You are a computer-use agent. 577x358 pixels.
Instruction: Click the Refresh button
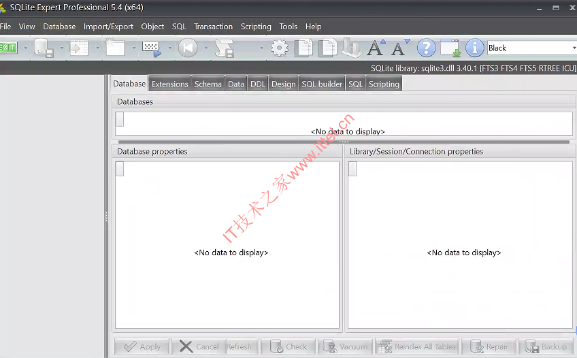(x=242, y=346)
